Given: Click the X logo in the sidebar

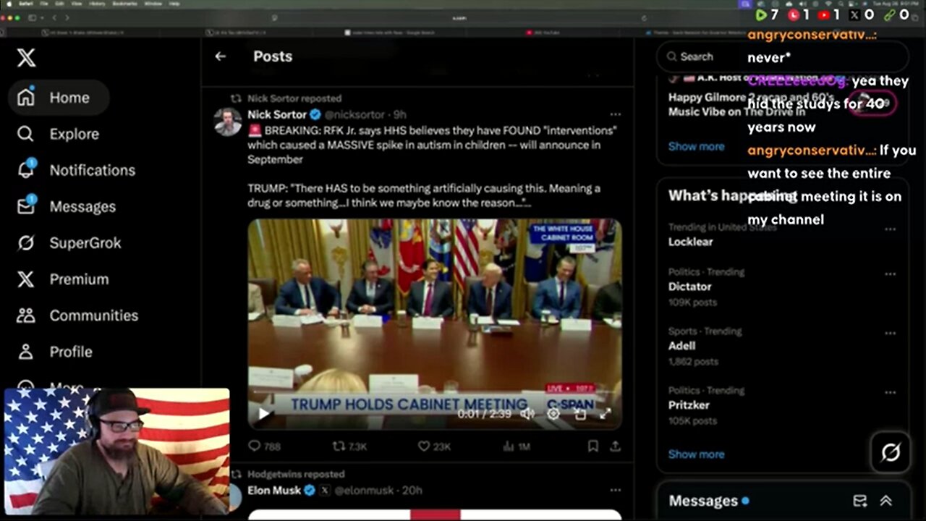Looking at the screenshot, I should click(26, 58).
